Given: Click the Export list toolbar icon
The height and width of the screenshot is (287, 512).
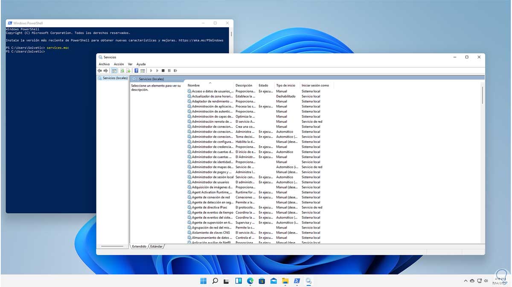Looking at the screenshot, I should [x=128, y=71].
